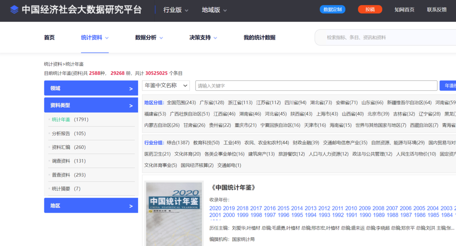The image size is (456, 246).
Task: Select 资料汇编 (260) type
Action: click(x=69, y=147)
